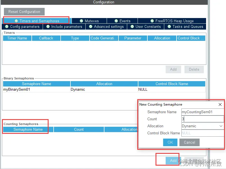Switch to the Timers and Semaphores tab

pyautogui.click(x=37, y=21)
